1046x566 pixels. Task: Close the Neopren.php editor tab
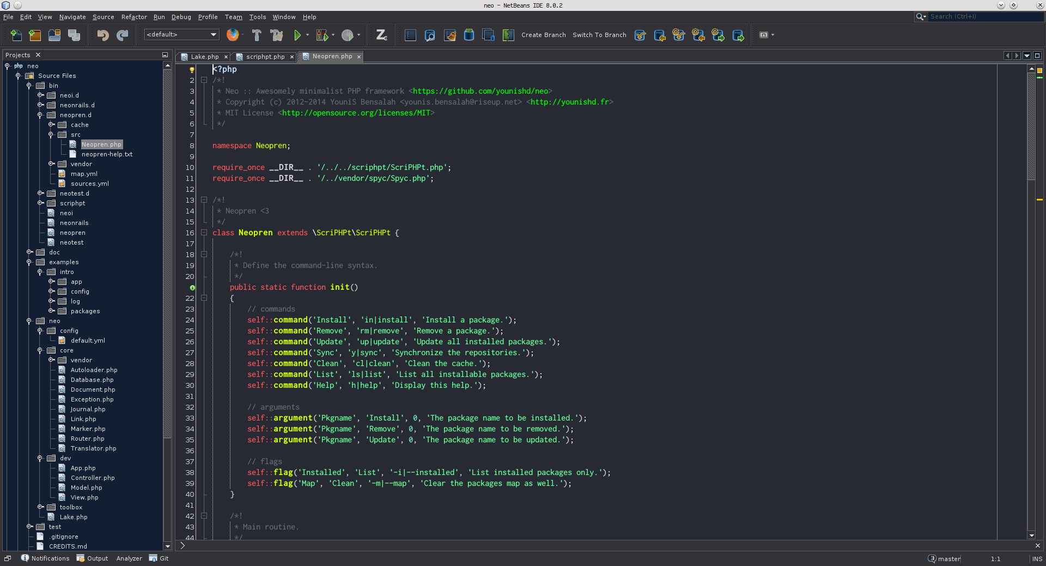click(359, 57)
